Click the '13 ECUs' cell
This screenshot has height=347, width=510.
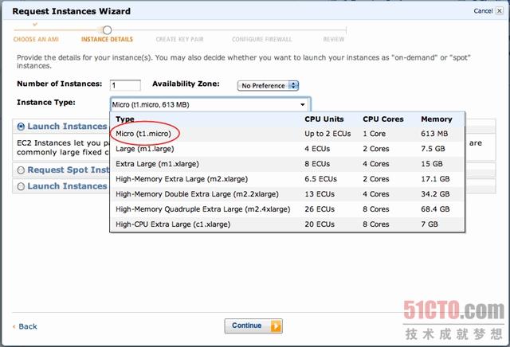[320, 194]
